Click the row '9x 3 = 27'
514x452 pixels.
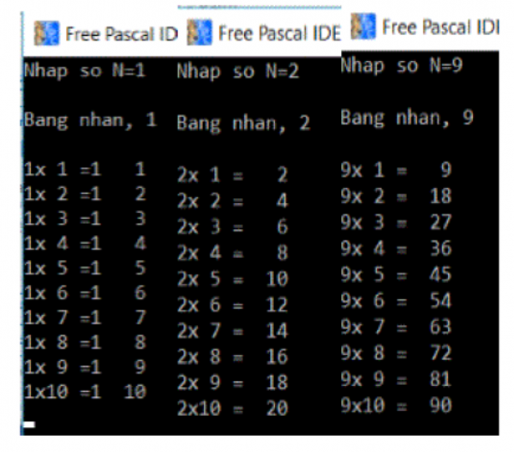pyautogui.click(x=397, y=222)
